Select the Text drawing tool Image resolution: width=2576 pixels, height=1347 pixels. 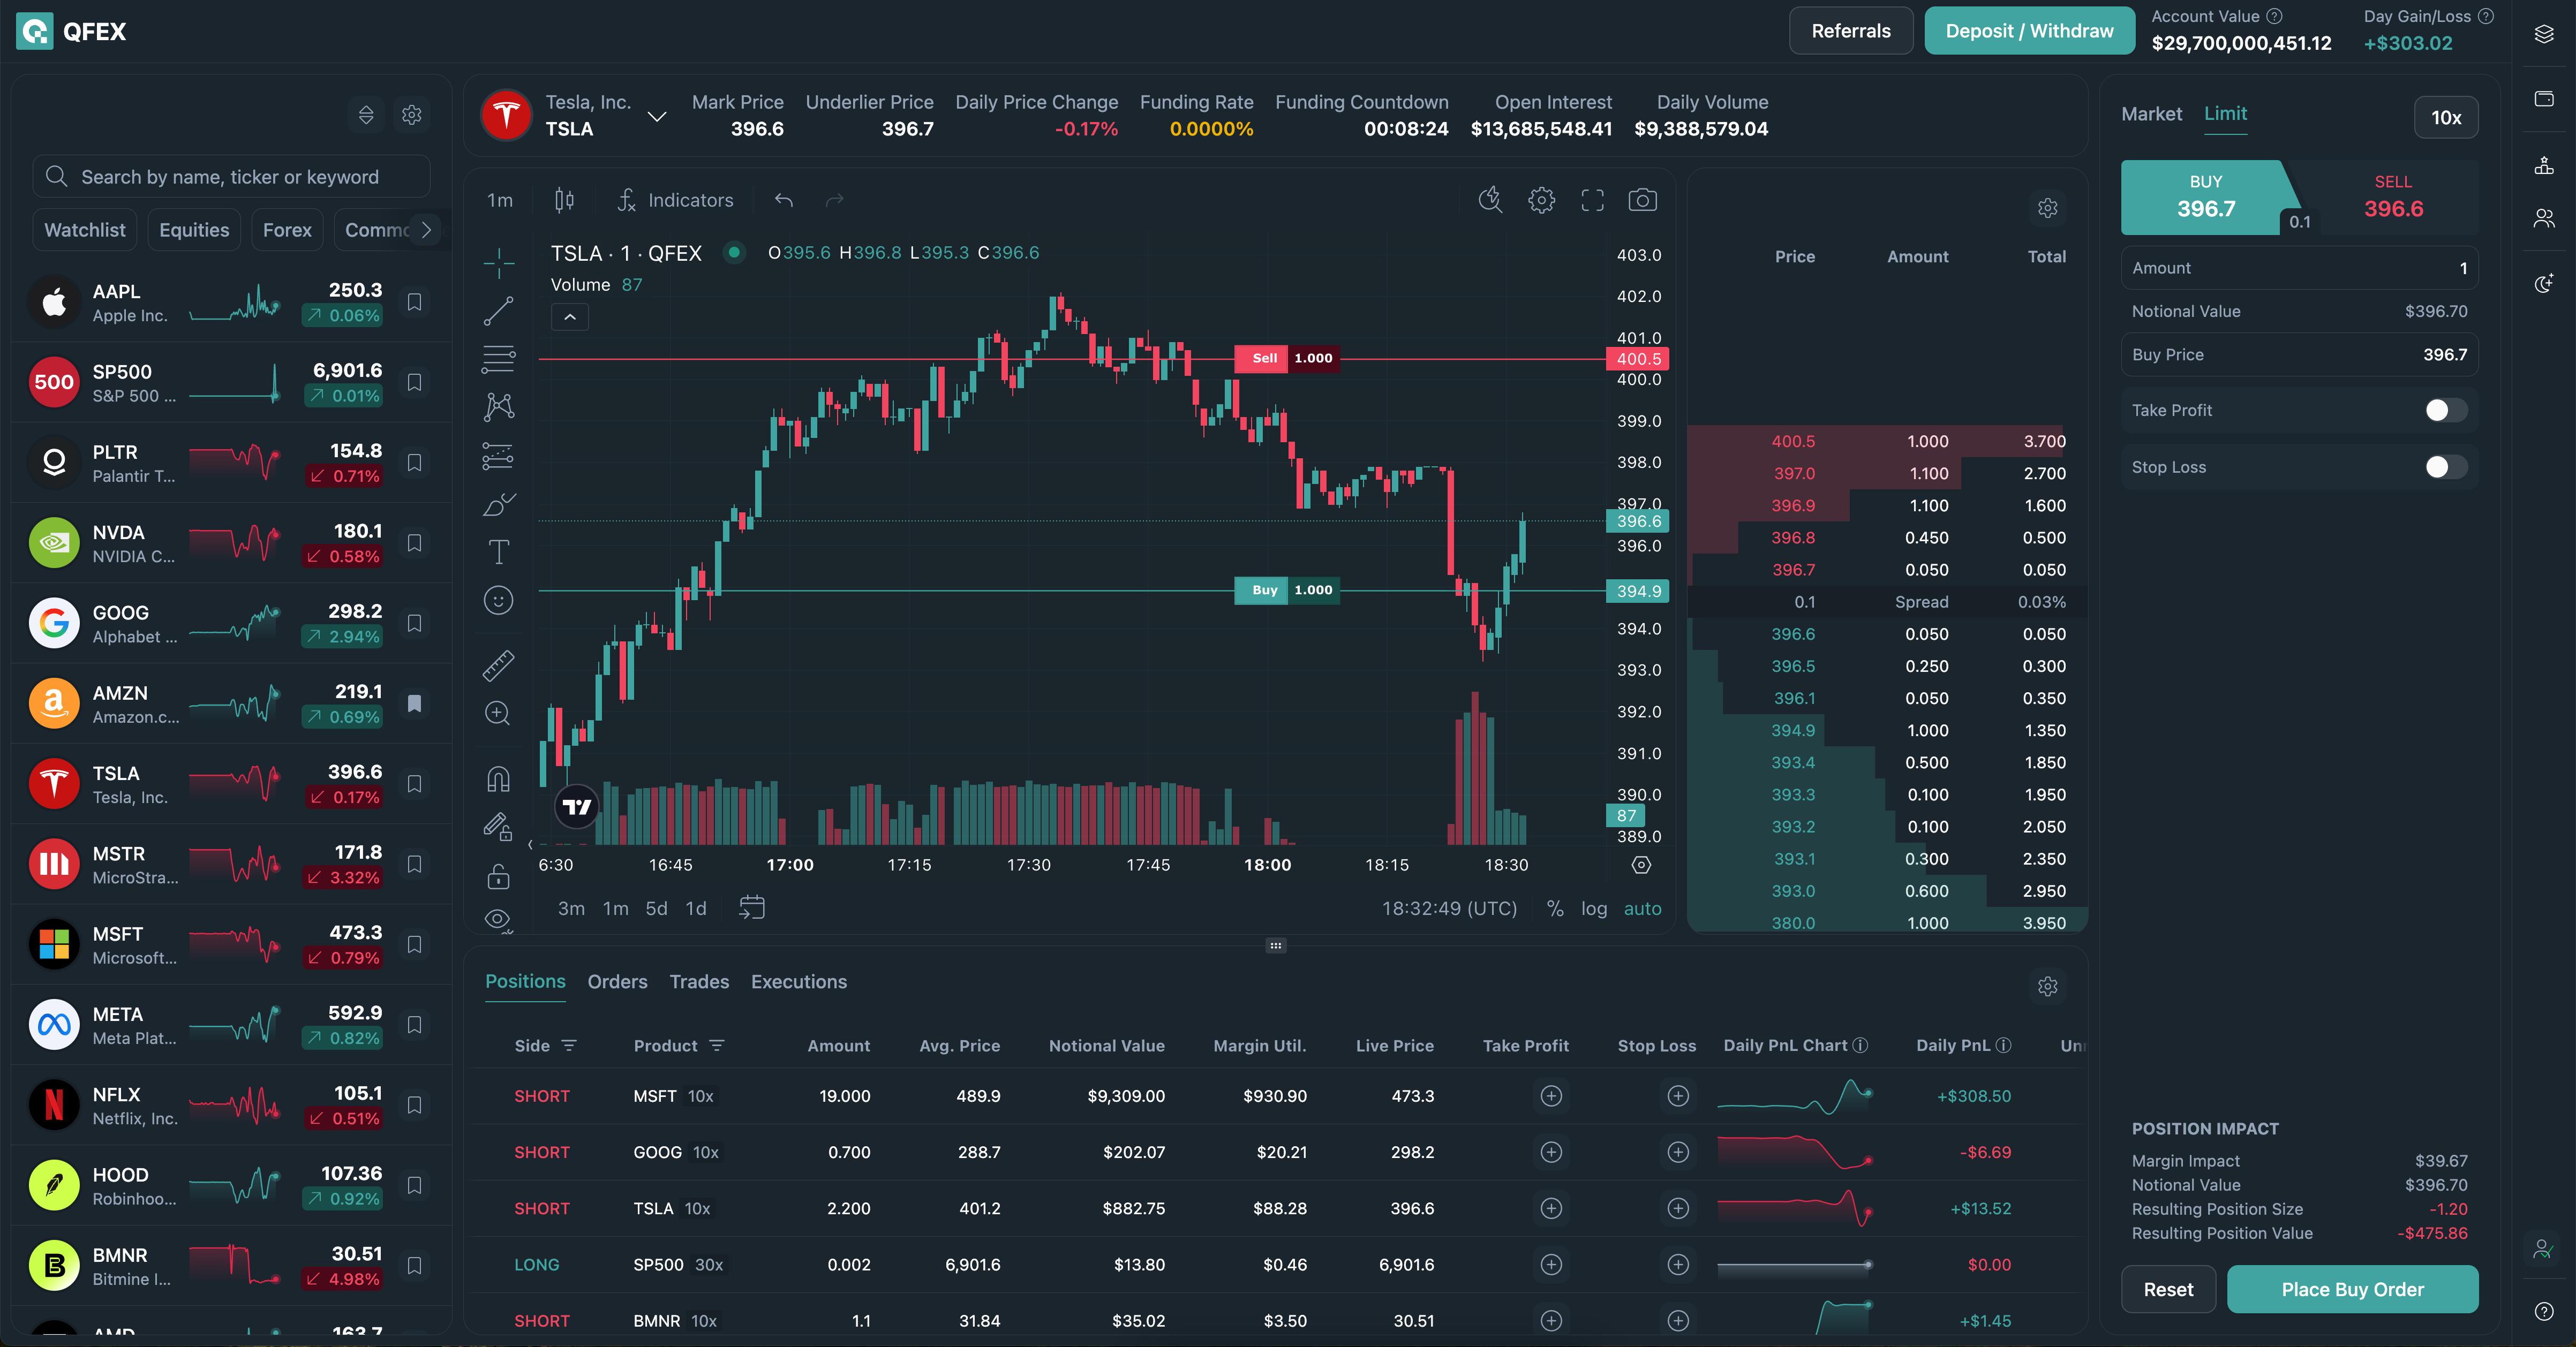(x=498, y=552)
